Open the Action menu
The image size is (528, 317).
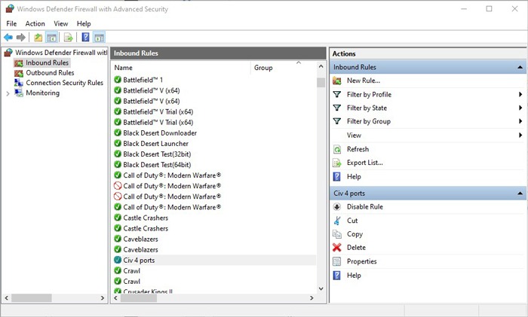click(x=35, y=23)
